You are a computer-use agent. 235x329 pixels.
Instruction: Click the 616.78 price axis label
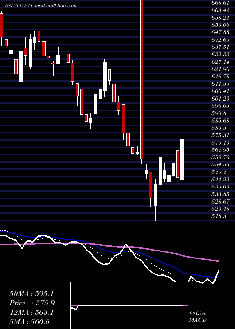click(221, 76)
